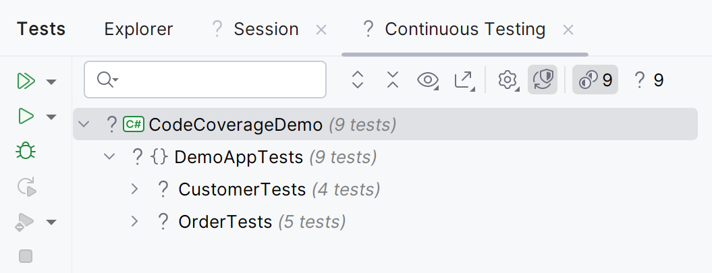Open the gear options menu
The width and height of the screenshot is (712, 273).
(x=508, y=80)
